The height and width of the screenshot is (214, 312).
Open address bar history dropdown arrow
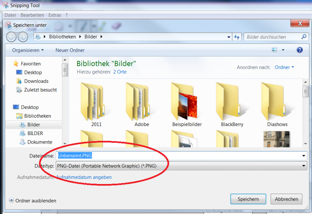pyautogui.click(x=229, y=37)
